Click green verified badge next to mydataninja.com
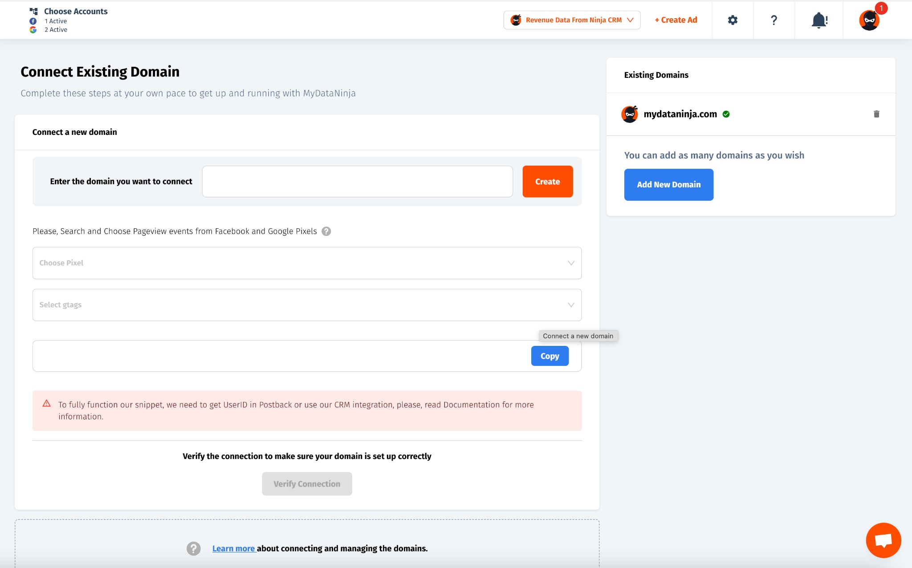Viewport: 912px width, 568px height. pos(726,114)
